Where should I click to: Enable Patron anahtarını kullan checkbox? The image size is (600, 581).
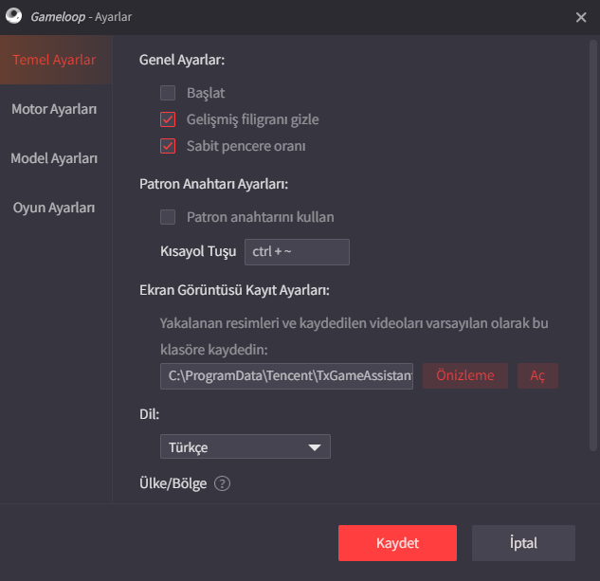pos(168,217)
